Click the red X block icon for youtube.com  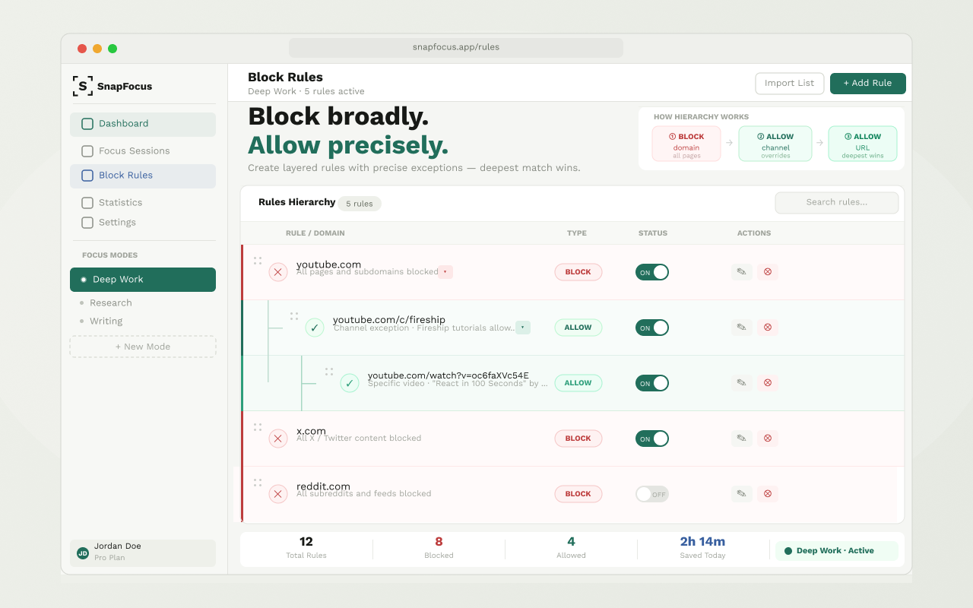point(278,272)
